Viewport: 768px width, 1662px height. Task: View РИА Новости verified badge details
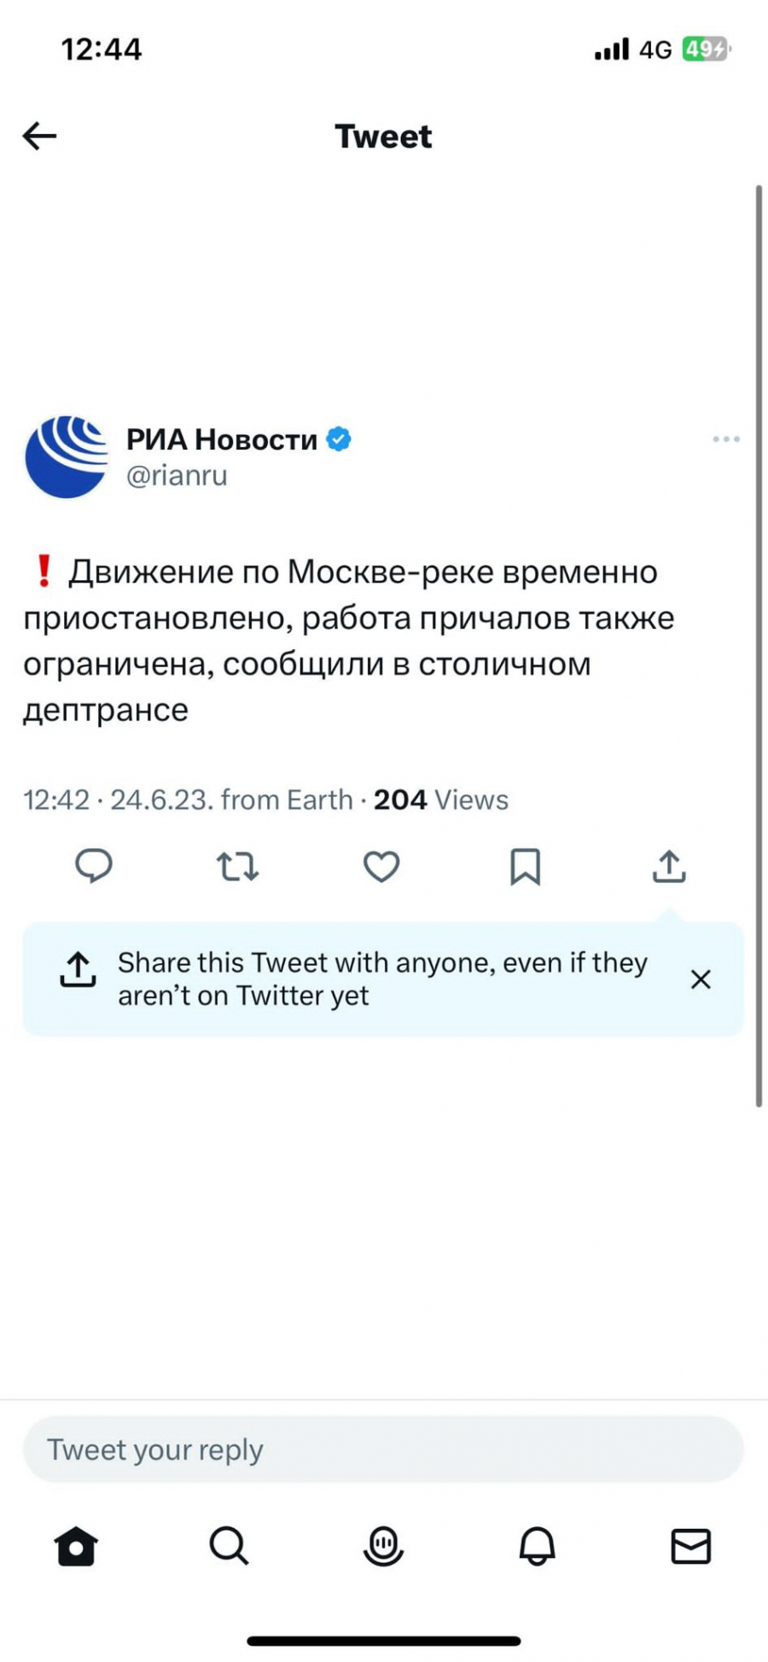point(340,438)
